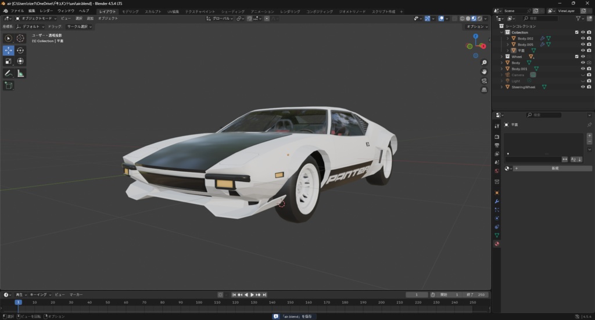
Task: Open the Default orientation dropdown
Action: (31, 27)
